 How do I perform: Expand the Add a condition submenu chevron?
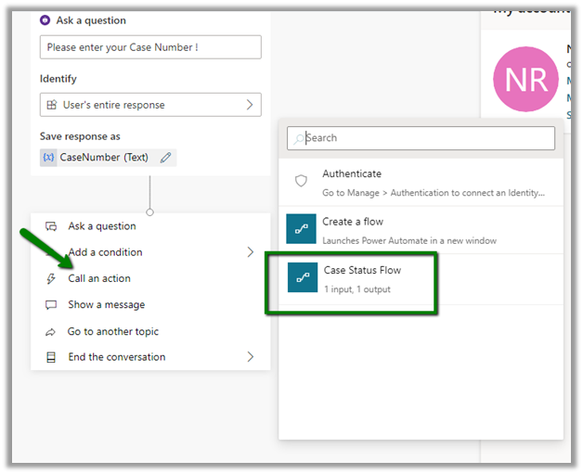pyautogui.click(x=250, y=252)
